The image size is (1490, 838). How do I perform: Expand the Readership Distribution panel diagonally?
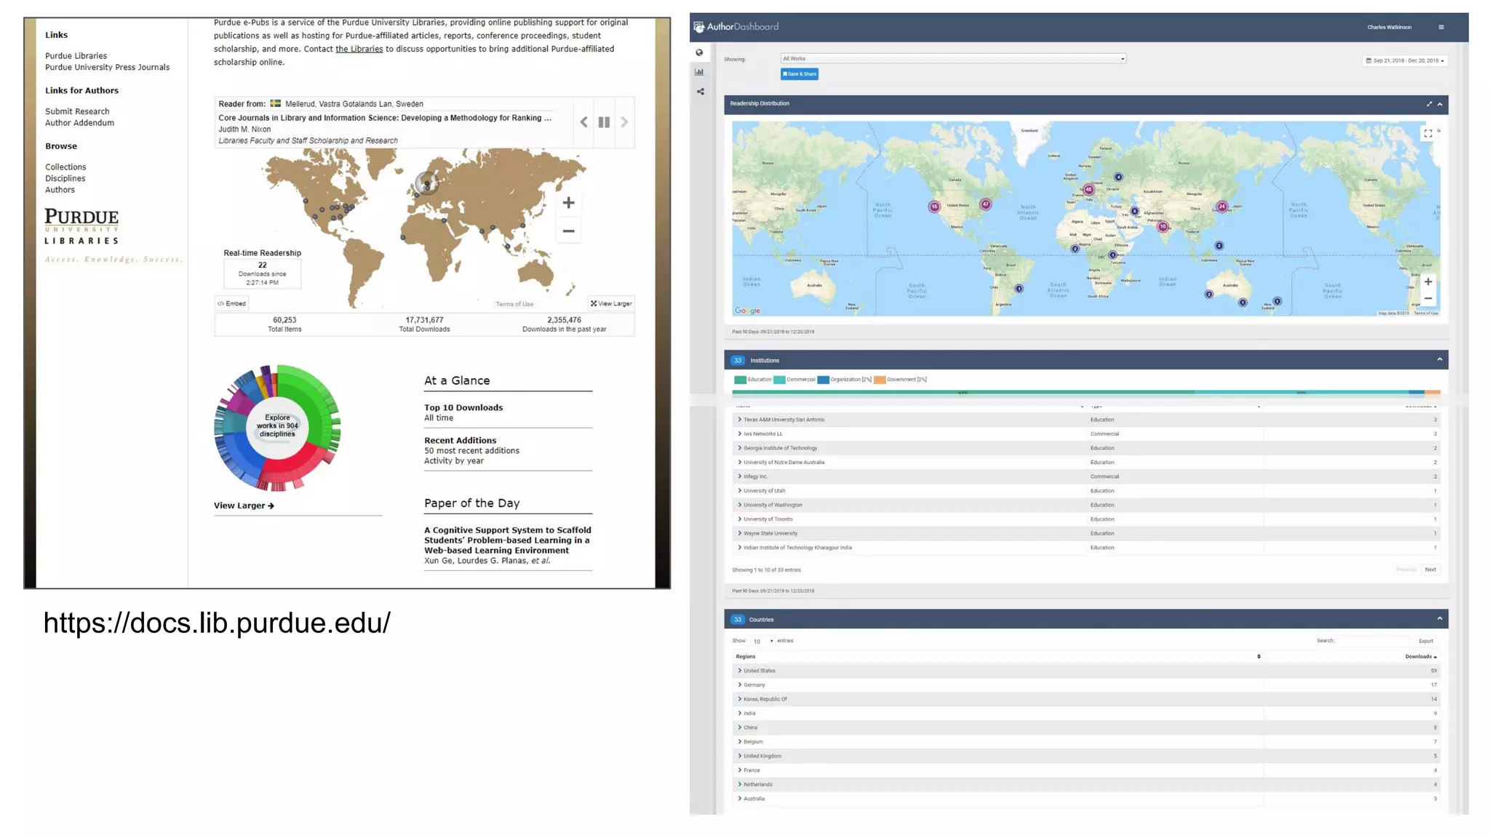pyautogui.click(x=1429, y=104)
